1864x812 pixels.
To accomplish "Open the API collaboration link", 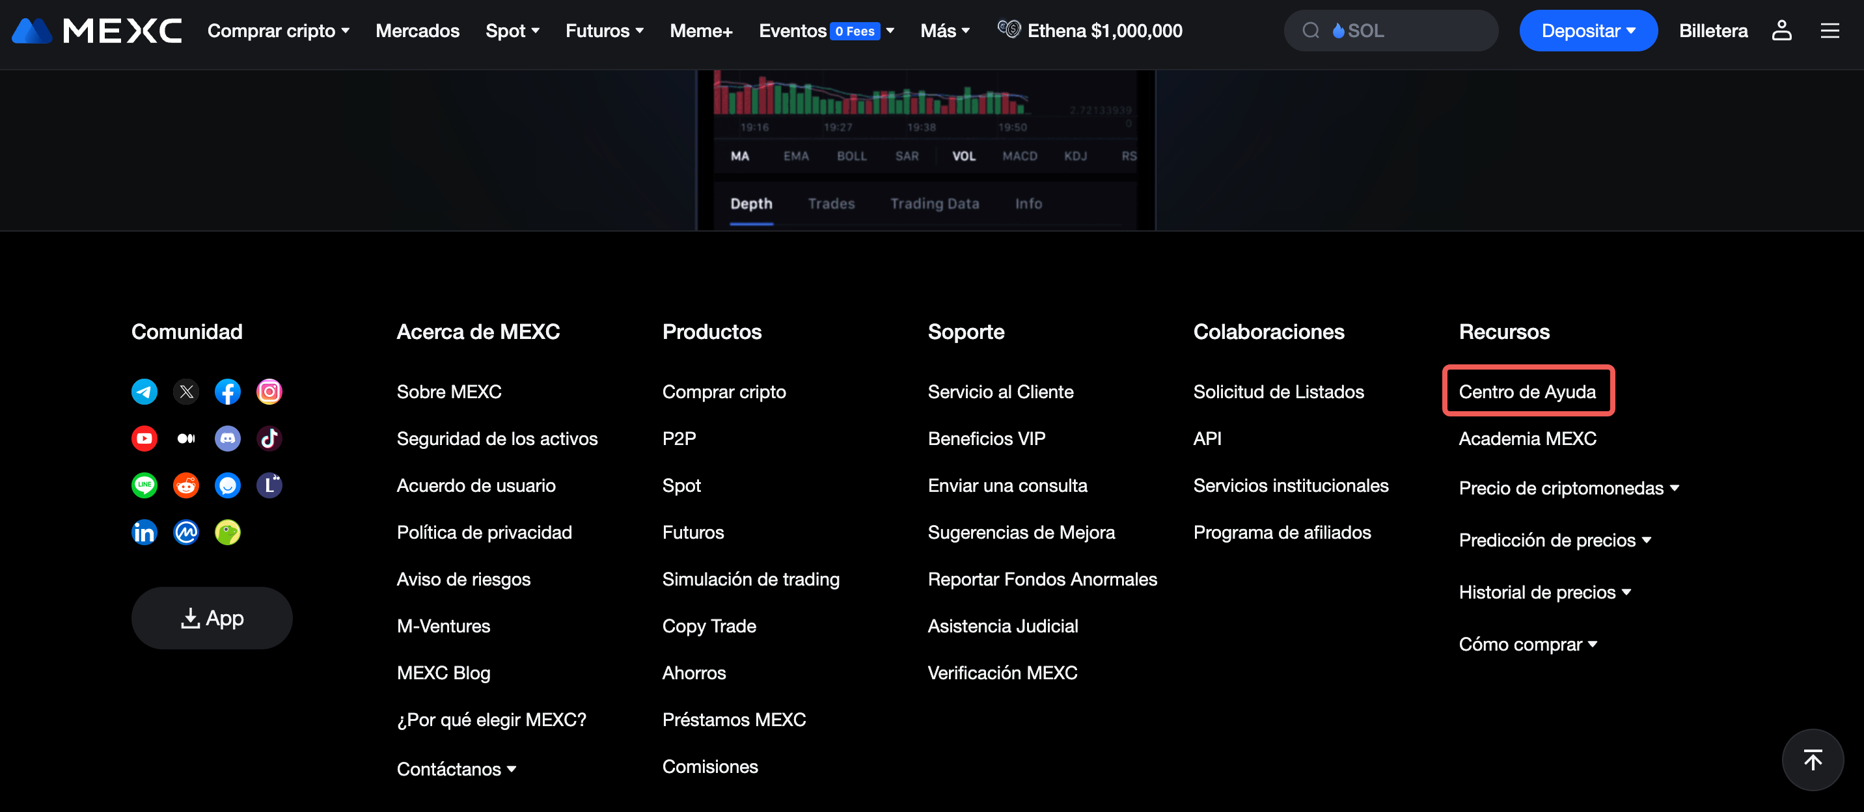I will pyautogui.click(x=1207, y=439).
